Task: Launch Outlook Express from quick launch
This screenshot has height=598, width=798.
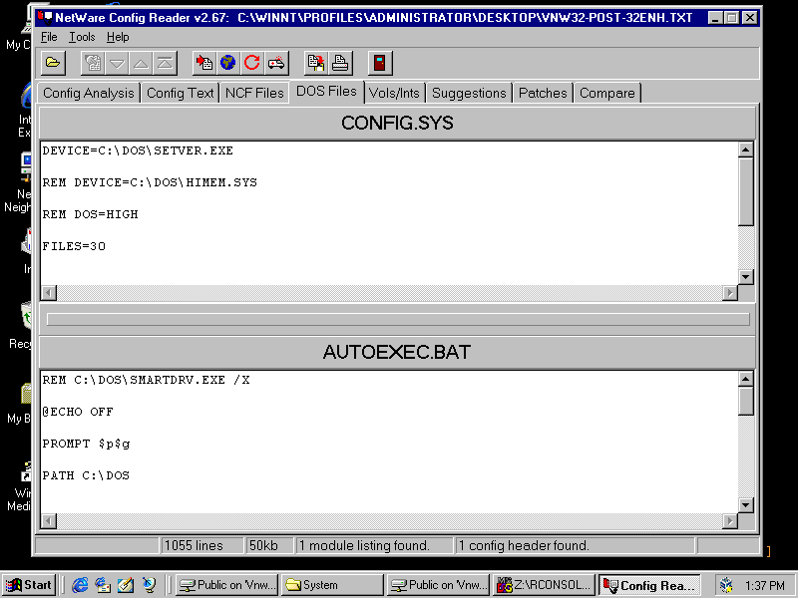Action: (x=103, y=585)
